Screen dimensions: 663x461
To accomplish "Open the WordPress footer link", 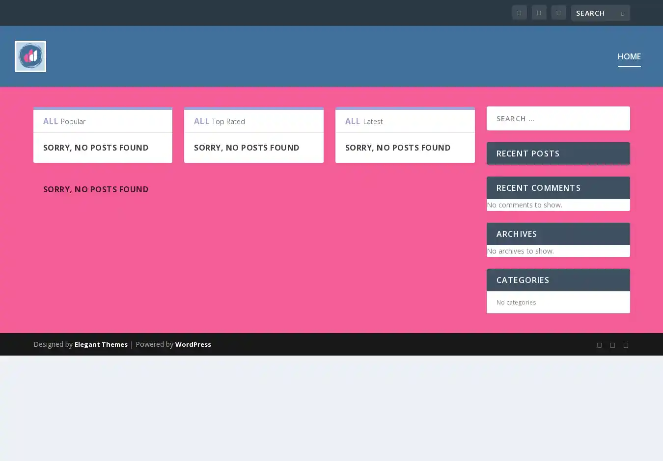I will click(193, 345).
